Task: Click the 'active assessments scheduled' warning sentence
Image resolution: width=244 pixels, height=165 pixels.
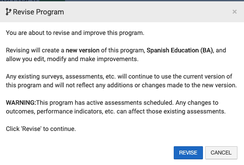Action: [104, 103]
